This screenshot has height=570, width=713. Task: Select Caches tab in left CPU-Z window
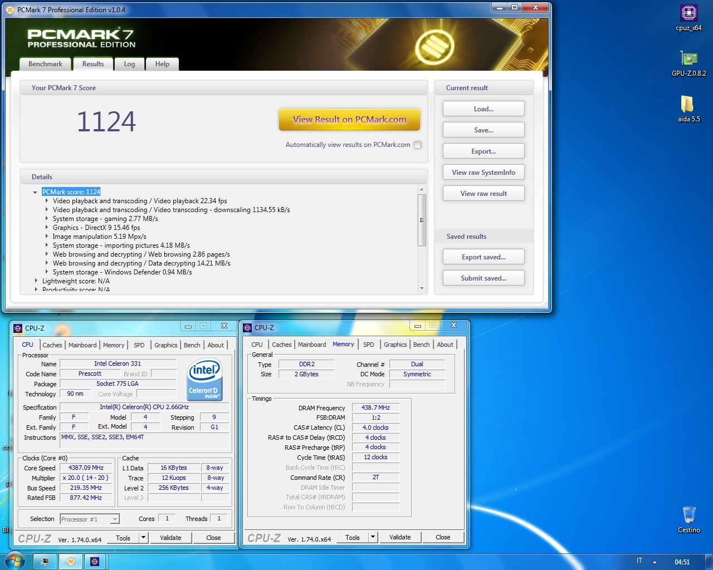point(52,345)
